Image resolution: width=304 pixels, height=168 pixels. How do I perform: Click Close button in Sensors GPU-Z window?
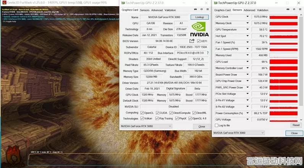[x=294, y=133]
